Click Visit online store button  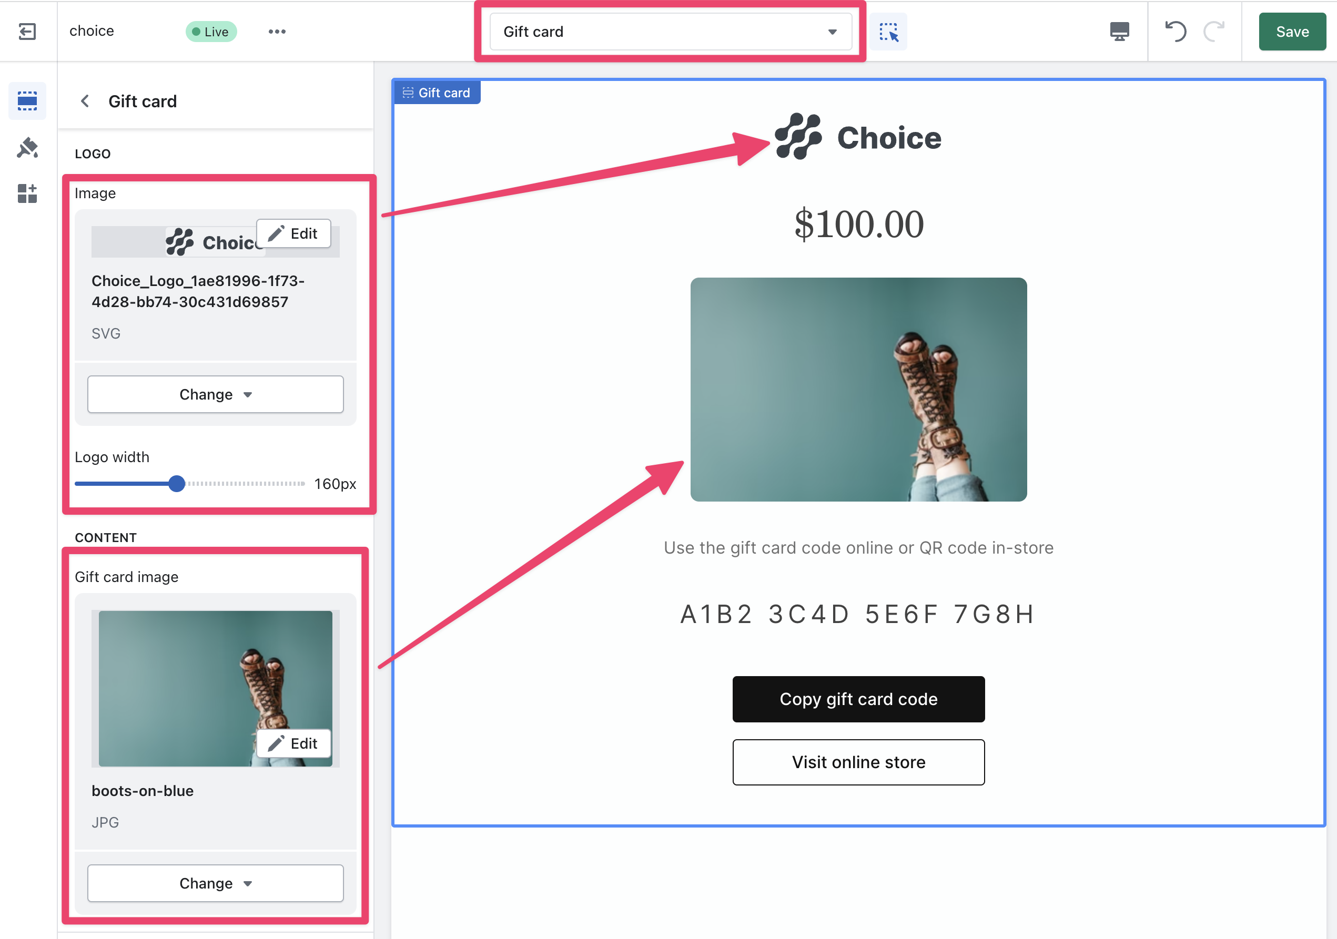858,762
